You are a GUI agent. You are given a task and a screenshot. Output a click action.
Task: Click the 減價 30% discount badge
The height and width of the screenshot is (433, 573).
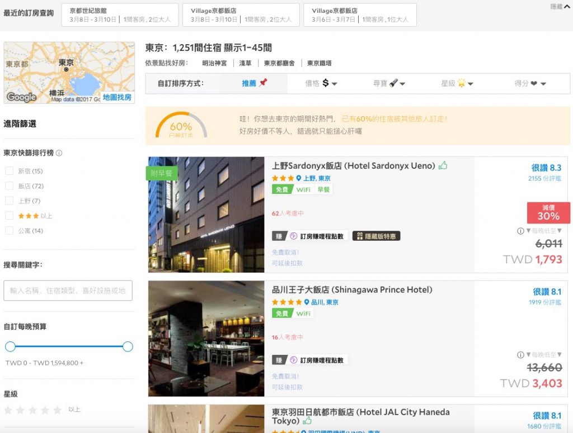[548, 212]
